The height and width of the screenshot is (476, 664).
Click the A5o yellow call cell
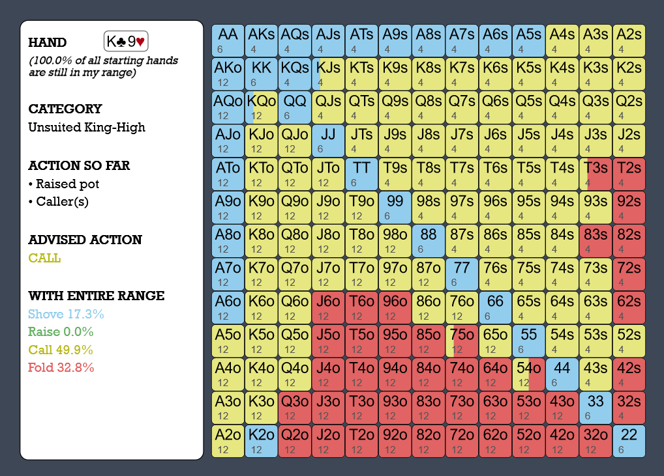coord(228,341)
